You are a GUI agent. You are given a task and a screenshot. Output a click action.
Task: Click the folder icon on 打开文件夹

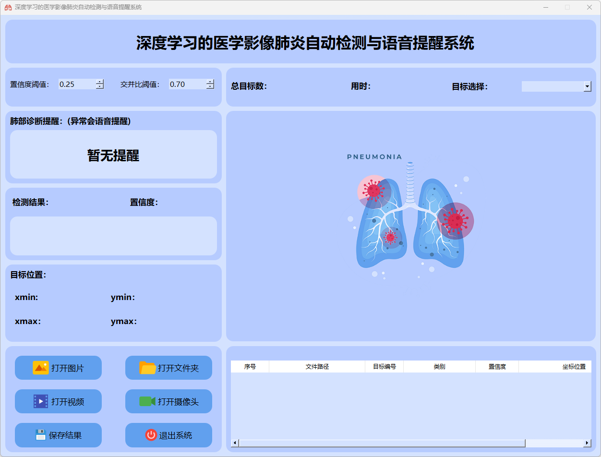[147, 368]
